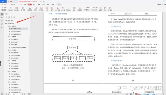Open the 文档背景 document background dropdown
The height and width of the screenshot is (95, 166).
click(x=41, y=9)
